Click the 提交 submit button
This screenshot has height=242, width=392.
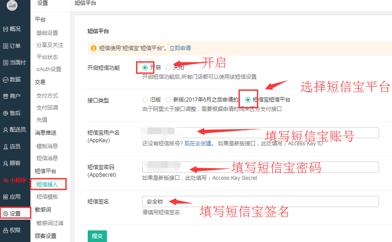pyautogui.click(x=97, y=236)
